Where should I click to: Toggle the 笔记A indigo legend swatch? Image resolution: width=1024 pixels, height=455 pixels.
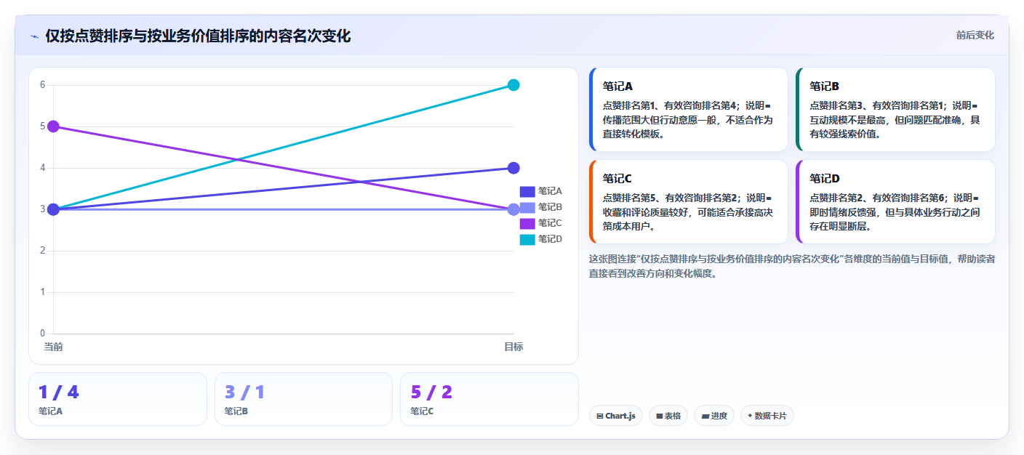point(527,191)
